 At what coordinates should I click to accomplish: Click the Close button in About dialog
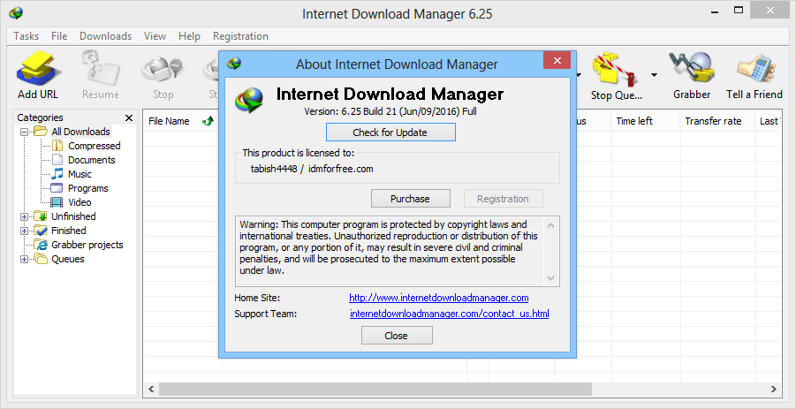[397, 336]
